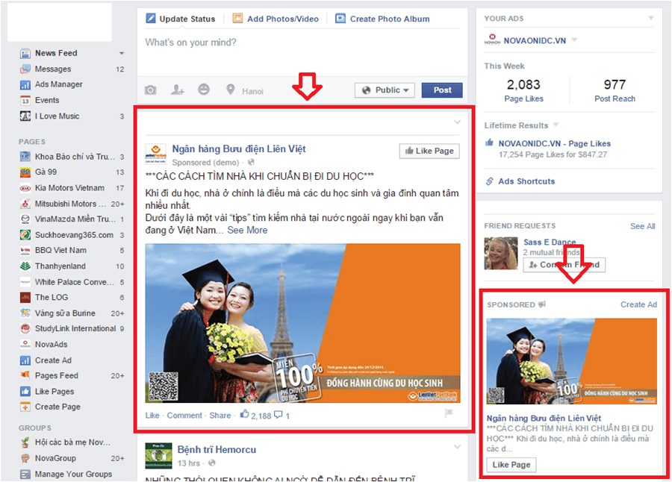This screenshot has width=672, height=482.
Task: Open the Public audience selector dropdown
Action: tap(384, 90)
